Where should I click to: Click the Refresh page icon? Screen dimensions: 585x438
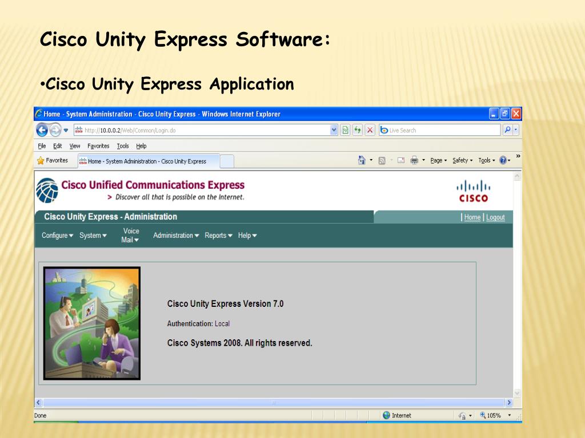pyautogui.click(x=358, y=130)
